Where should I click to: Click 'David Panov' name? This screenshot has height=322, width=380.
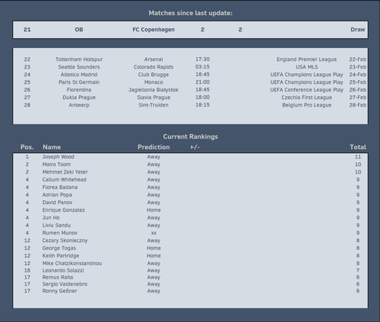tap(57, 202)
